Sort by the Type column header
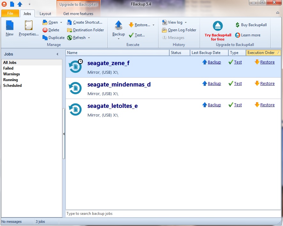Image resolution: width=283 pixels, height=226 pixels. click(x=237, y=53)
